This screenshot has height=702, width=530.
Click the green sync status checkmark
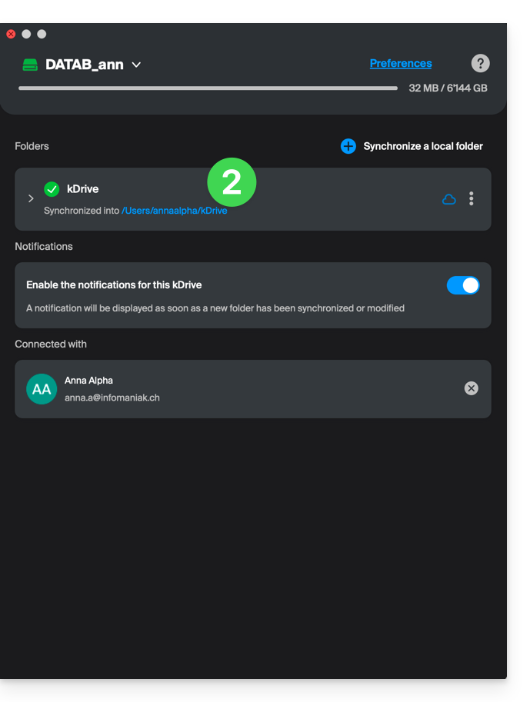click(52, 189)
